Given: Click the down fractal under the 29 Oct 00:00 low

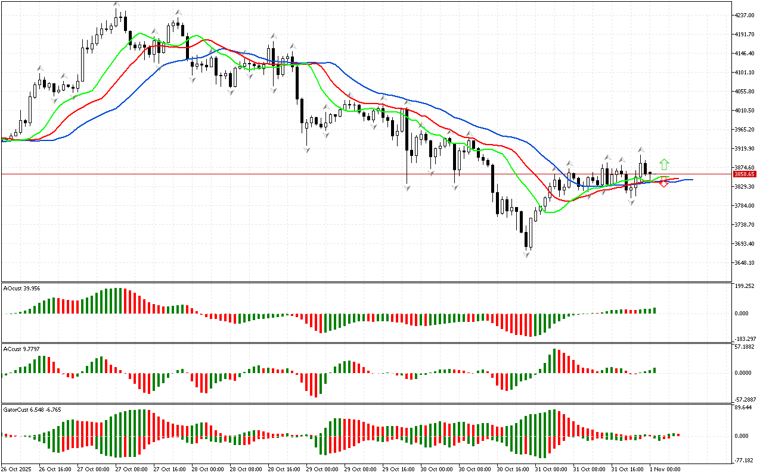Looking at the screenshot, I should [307, 150].
